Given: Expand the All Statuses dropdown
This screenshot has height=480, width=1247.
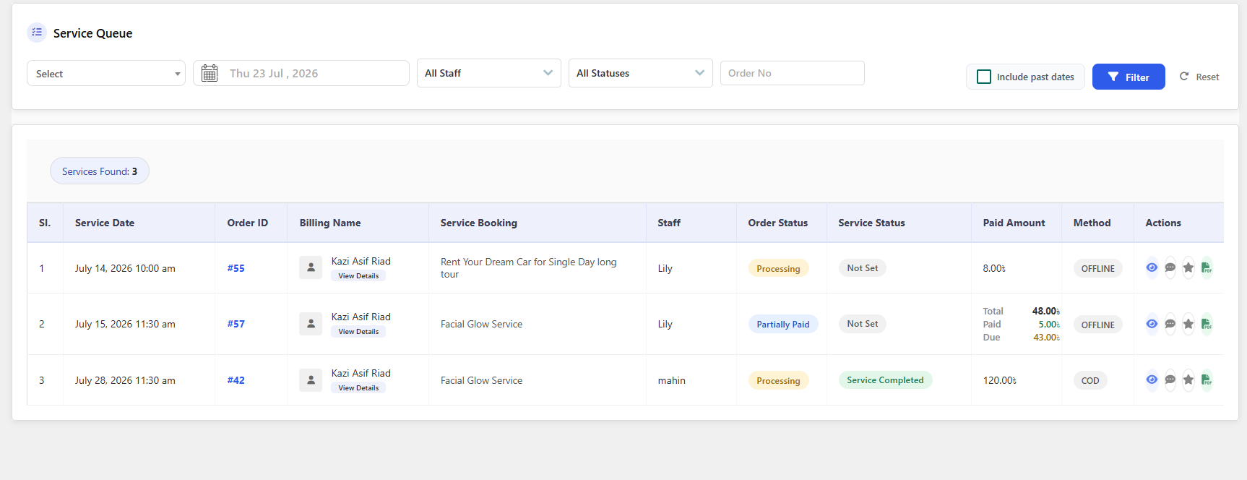Looking at the screenshot, I should point(641,73).
